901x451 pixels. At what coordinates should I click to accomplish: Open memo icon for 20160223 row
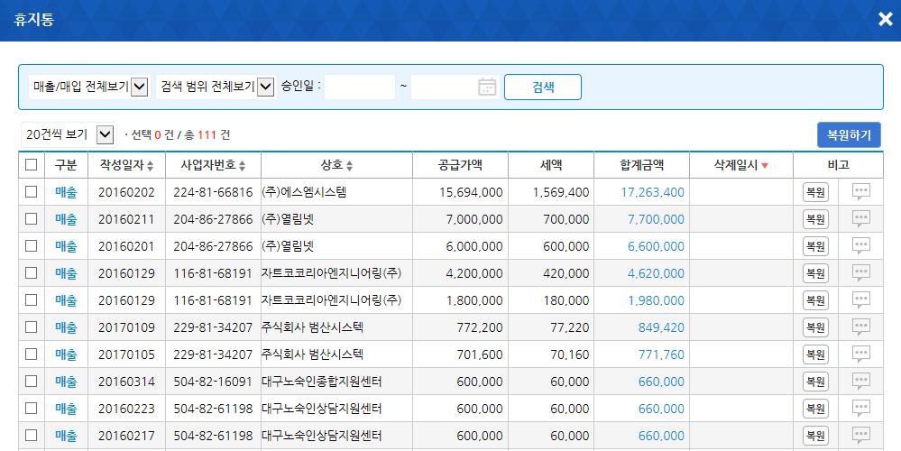(x=860, y=408)
